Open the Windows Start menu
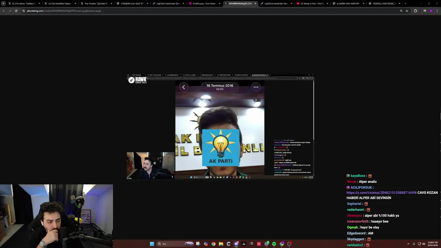 coord(152,244)
